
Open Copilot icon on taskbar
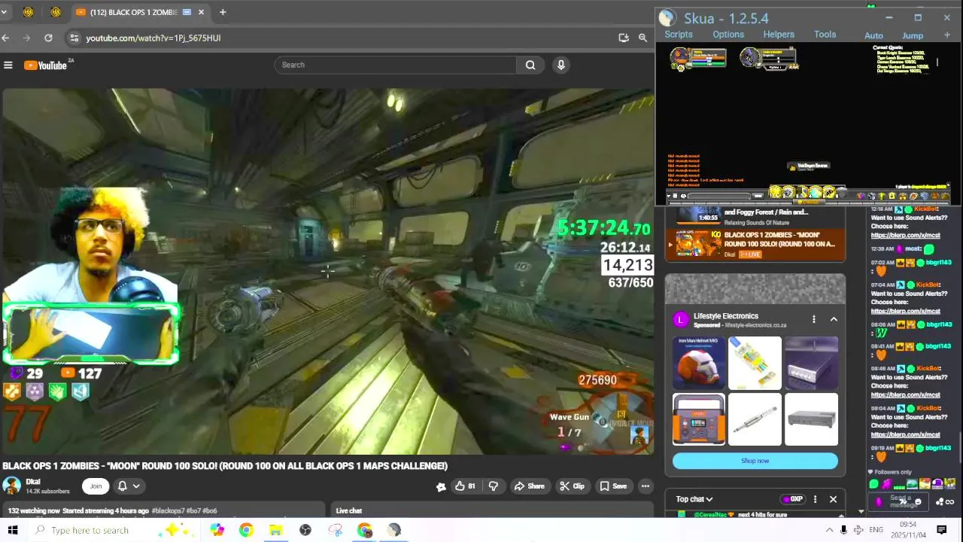pos(217,530)
